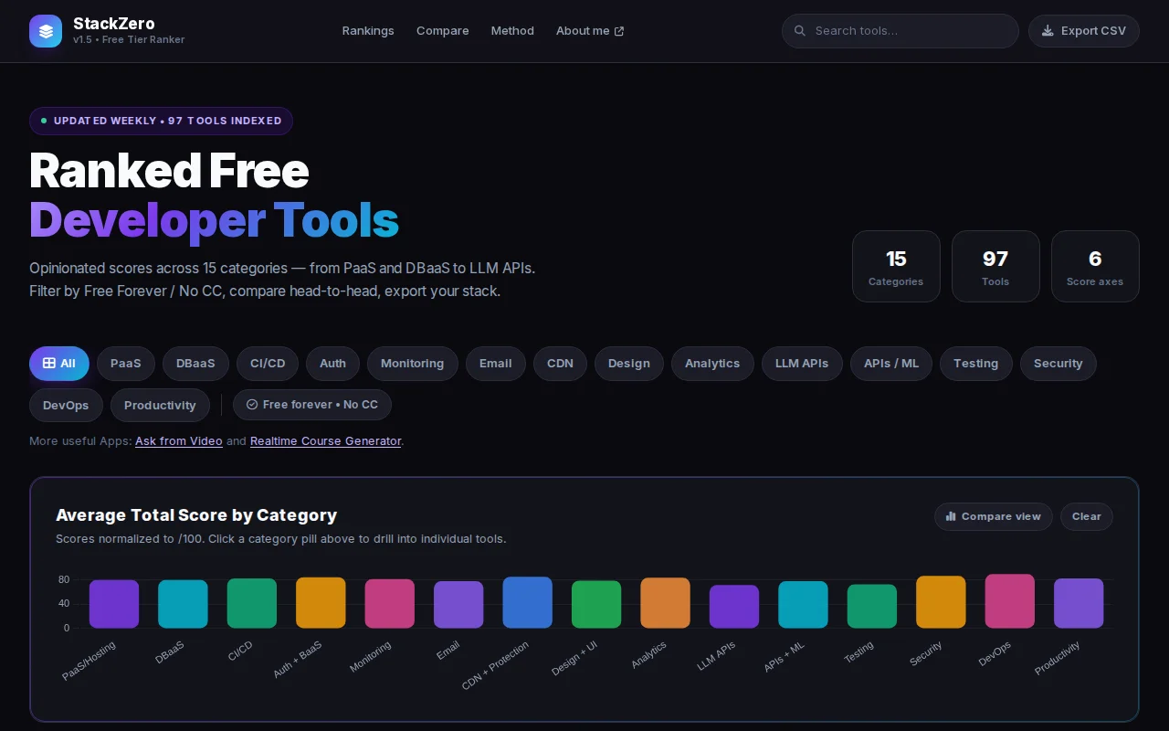Filter by the Monitoring category pill
The width and height of the screenshot is (1169, 731).
[x=412, y=364]
